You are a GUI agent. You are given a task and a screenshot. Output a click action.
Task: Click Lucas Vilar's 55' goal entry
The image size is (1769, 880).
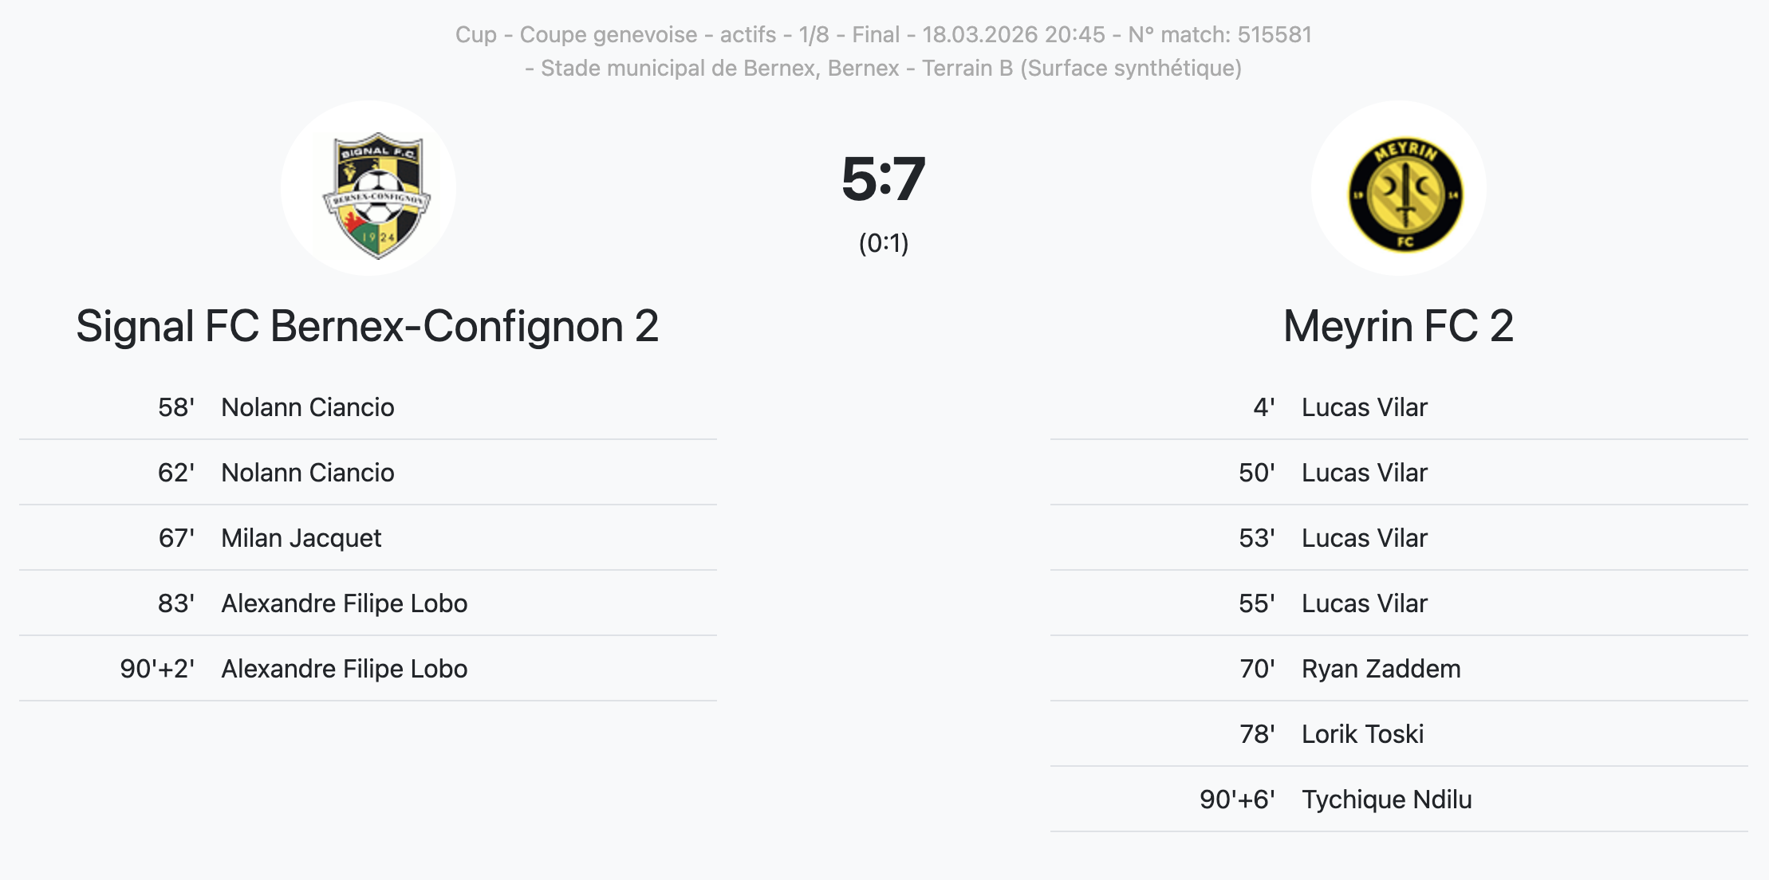(1364, 603)
